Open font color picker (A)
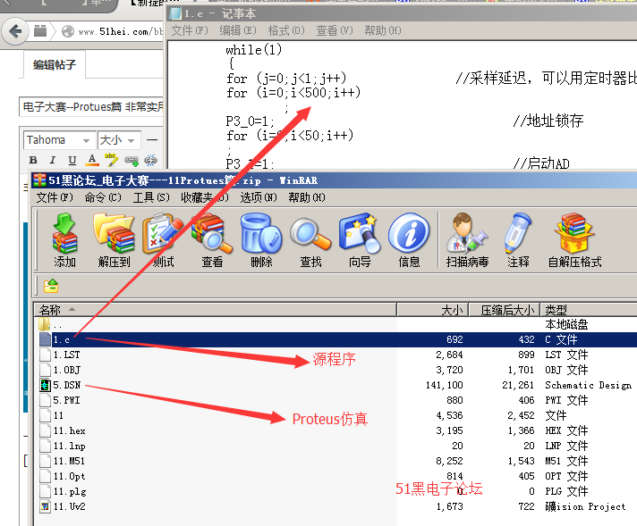 tap(92, 160)
